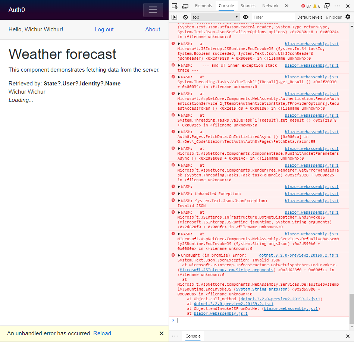Expand the RunInitAndSetParametersAsync WASM entry
Screen dimensions: 354x342
click(x=179, y=148)
